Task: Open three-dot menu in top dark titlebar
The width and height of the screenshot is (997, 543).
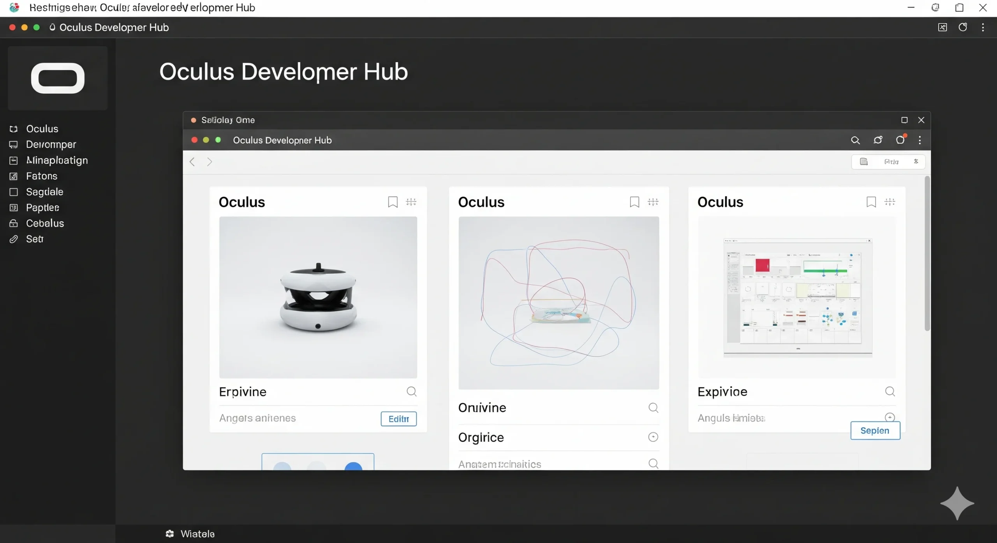Action: click(983, 28)
